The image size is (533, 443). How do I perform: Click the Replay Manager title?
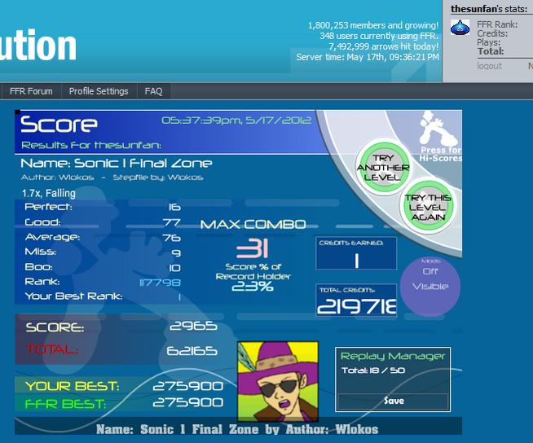(x=393, y=356)
